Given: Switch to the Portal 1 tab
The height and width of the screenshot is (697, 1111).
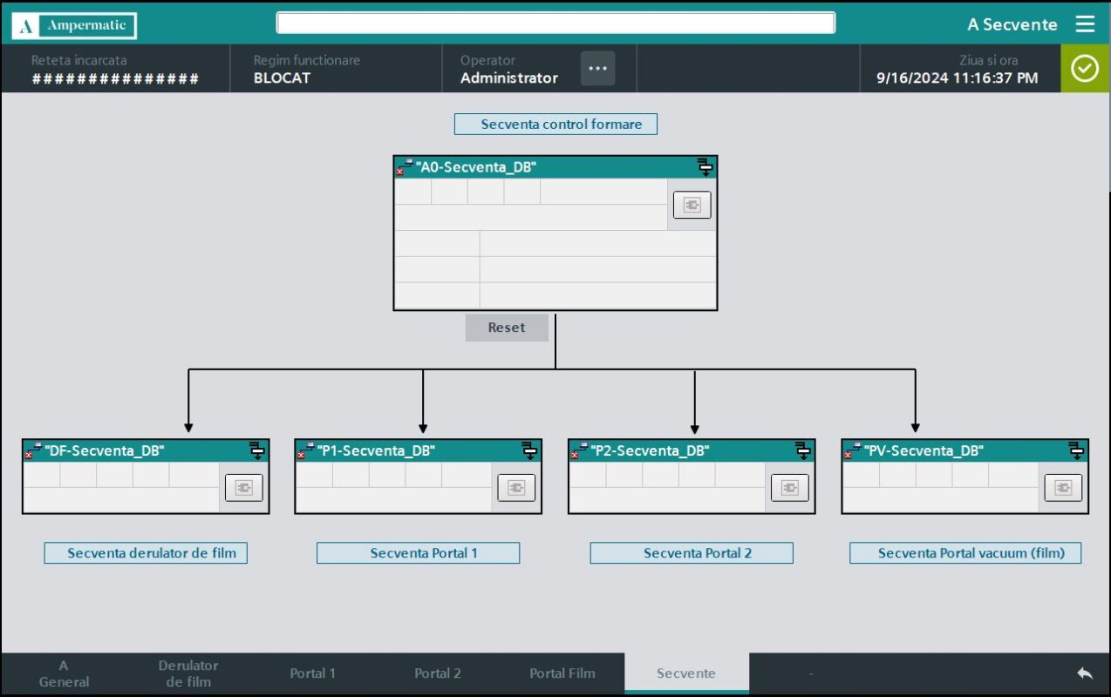Looking at the screenshot, I should click(312, 673).
